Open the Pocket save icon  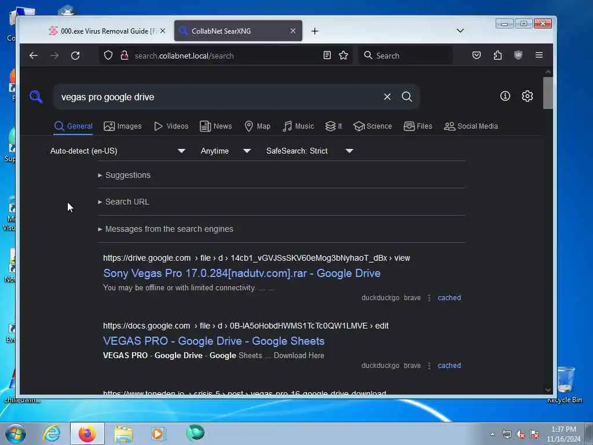click(477, 56)
